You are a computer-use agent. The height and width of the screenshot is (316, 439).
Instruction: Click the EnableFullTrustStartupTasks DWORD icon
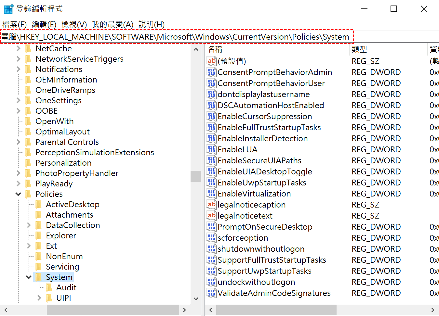point(211,127)
